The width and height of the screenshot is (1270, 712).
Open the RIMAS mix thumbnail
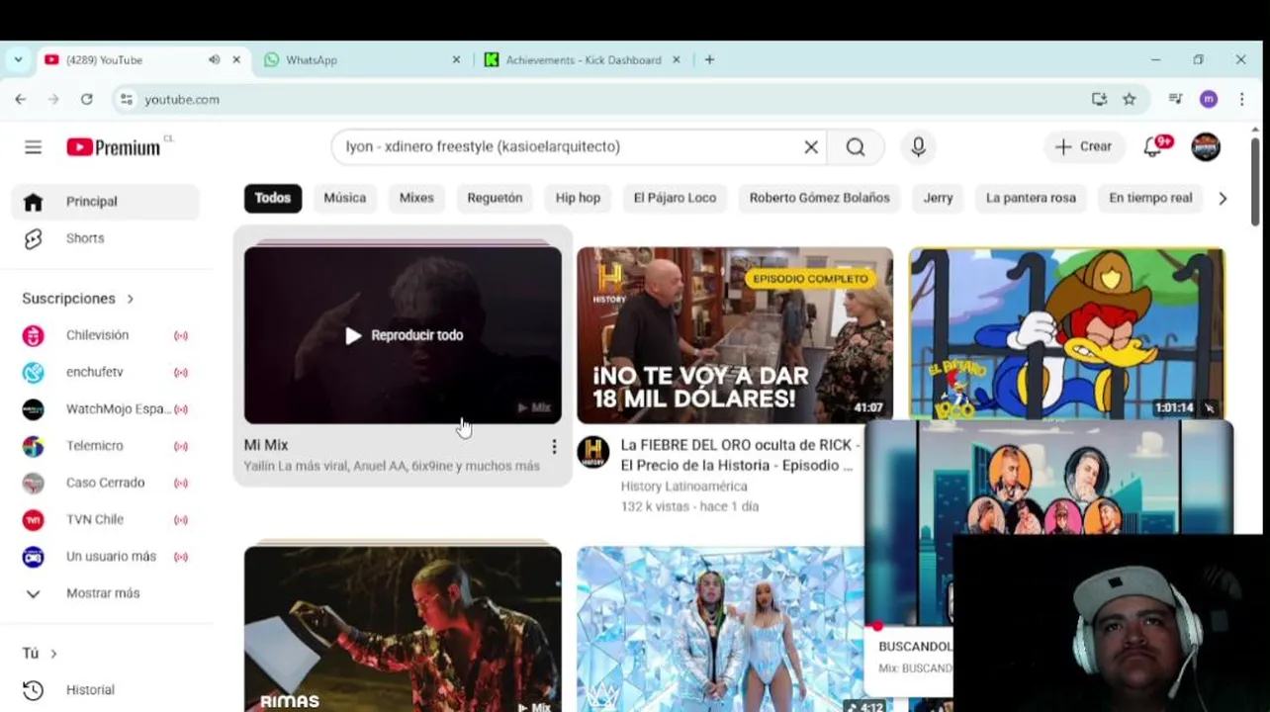point(403,629)
